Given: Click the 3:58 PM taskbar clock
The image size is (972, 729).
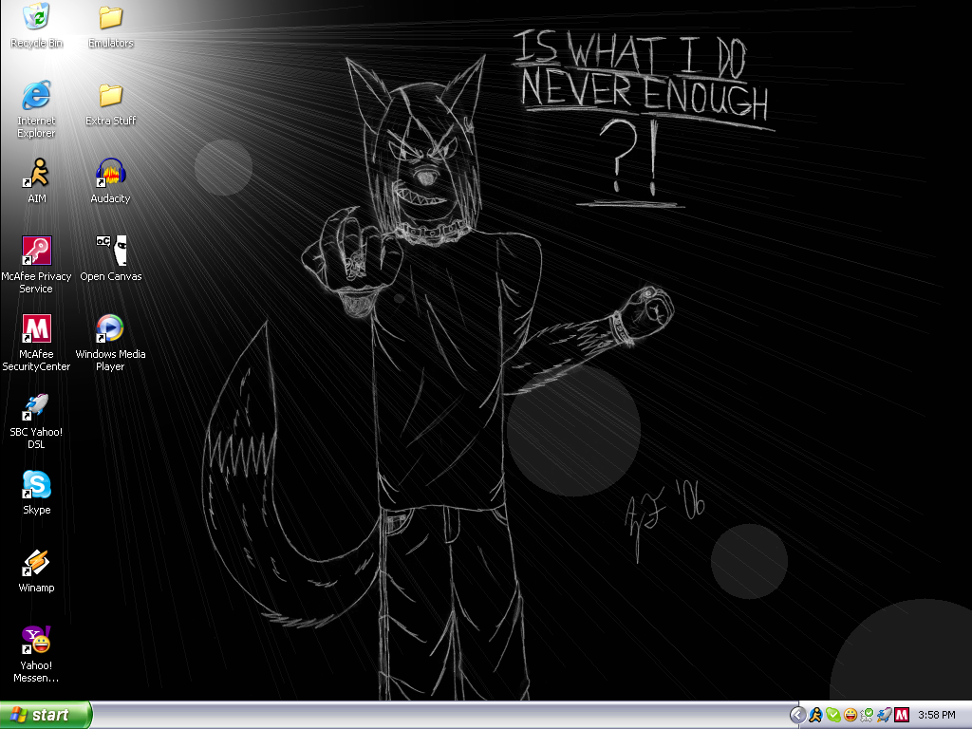Looking at the screenshot, I should click(937, 715).
